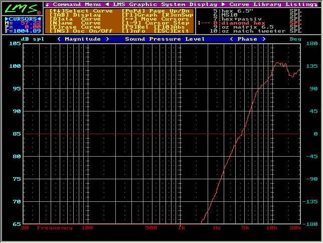The width and height of the screenshot is (323, 243).
Task: Choose the [N]ame Curve command
Action: click(x=75, y=23)
